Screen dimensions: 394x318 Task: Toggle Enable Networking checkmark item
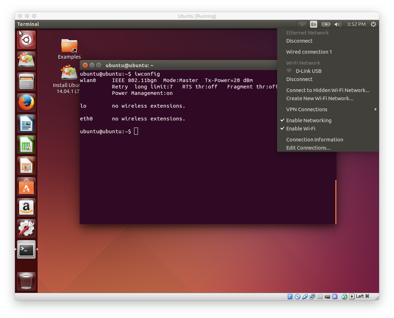pos(328,120)
